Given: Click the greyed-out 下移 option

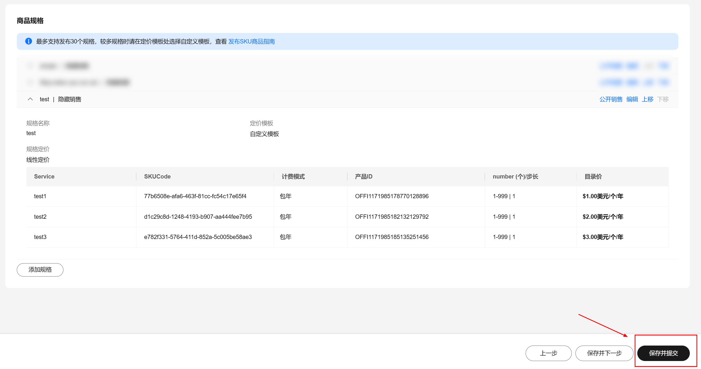Looking at the screenshot, I should pos(663,99).
